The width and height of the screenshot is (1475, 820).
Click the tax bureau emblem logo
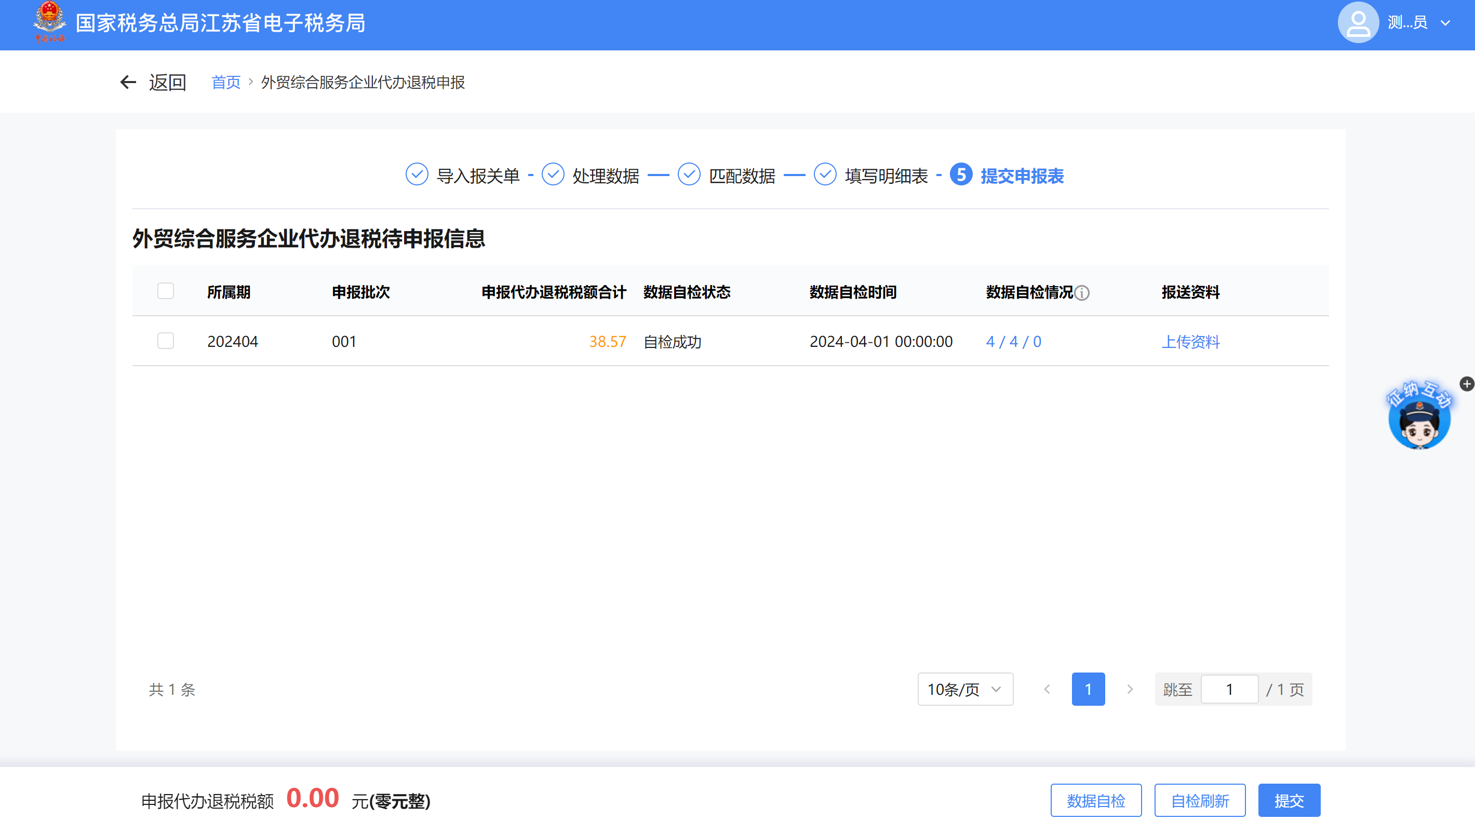(x=50, y=22)
